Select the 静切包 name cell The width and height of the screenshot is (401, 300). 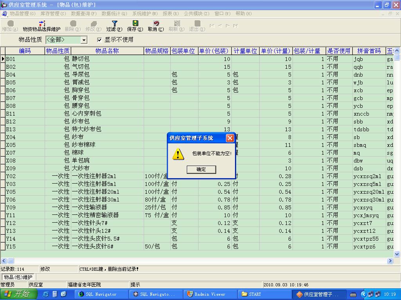tap(107, 59)
